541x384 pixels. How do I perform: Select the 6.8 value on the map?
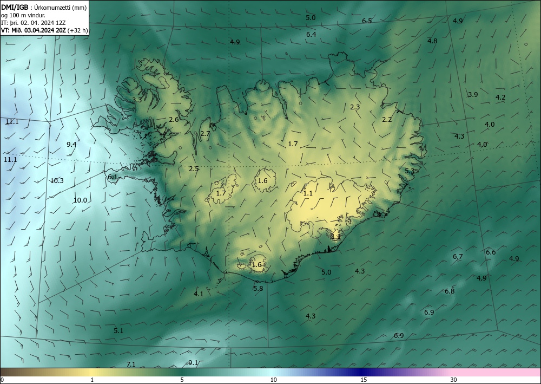(450, 291)
